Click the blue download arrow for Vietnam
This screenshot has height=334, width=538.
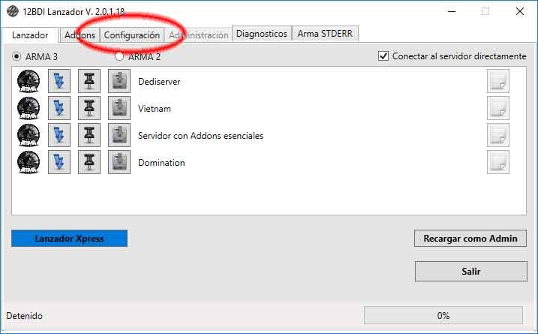point(59,108)
